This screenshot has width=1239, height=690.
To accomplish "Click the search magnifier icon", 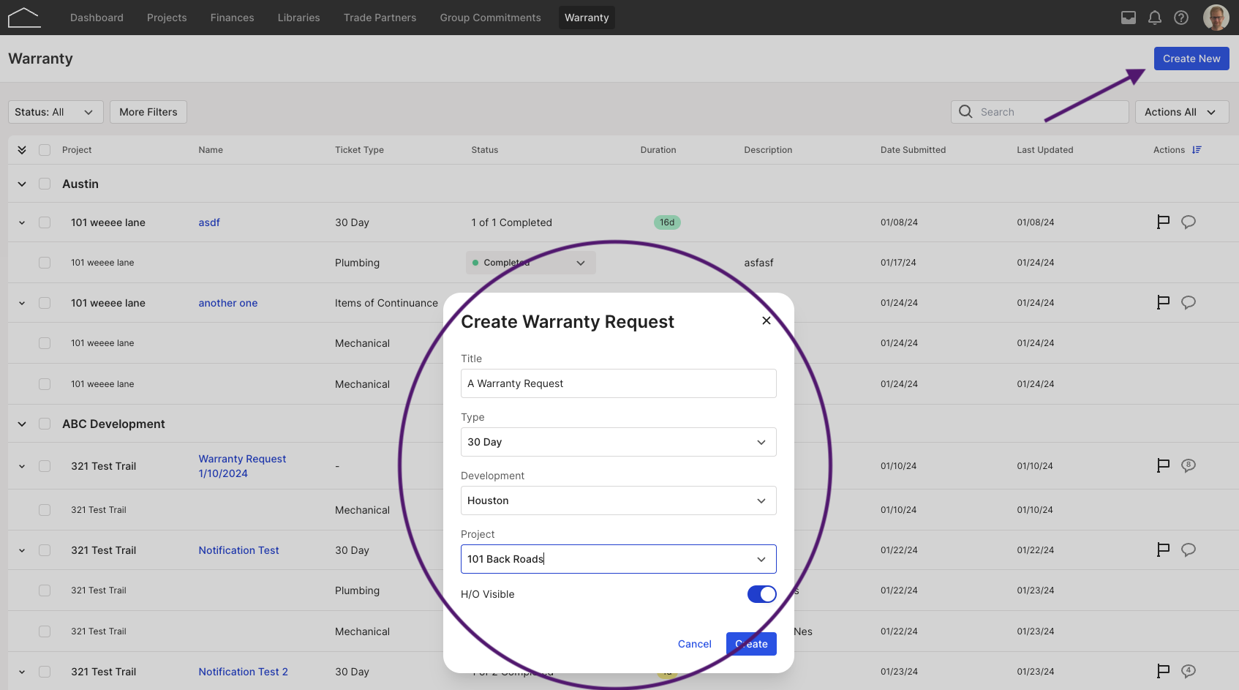I will pyautogui.click(x=965, y=112).
